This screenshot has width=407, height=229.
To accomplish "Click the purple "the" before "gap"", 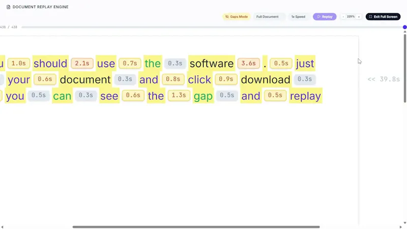I will 156,96.
